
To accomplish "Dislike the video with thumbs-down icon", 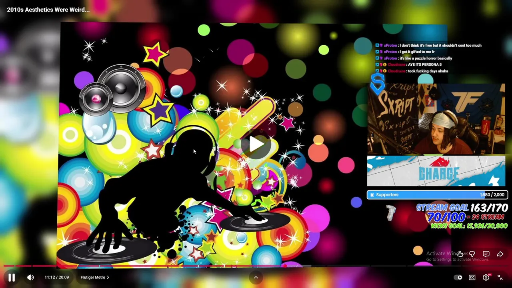I will pyautogui.click(x=472, y=254).
